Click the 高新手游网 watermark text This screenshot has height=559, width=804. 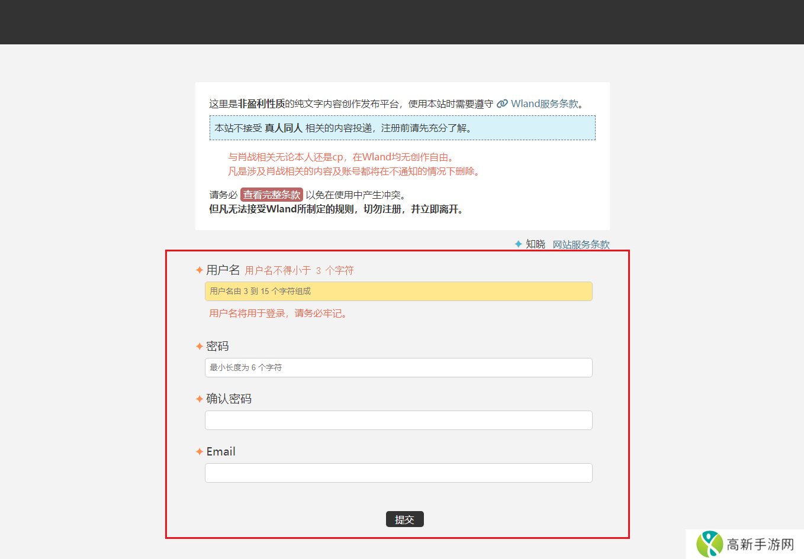click(x=760, y=544)
